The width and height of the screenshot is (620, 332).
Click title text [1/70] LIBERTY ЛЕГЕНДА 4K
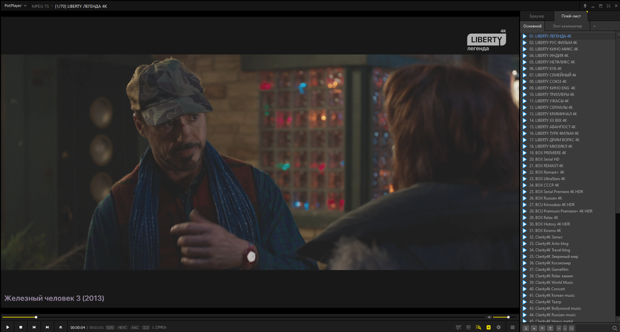[81, 6]
